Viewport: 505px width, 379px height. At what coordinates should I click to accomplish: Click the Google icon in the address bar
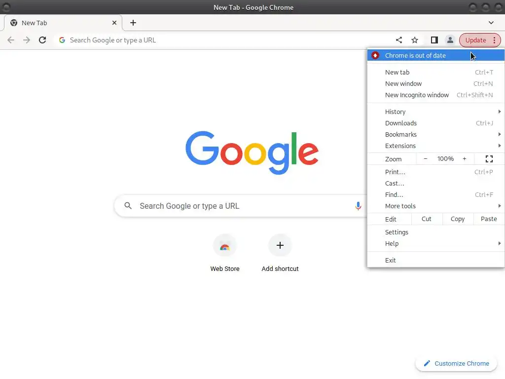[62, 40]
